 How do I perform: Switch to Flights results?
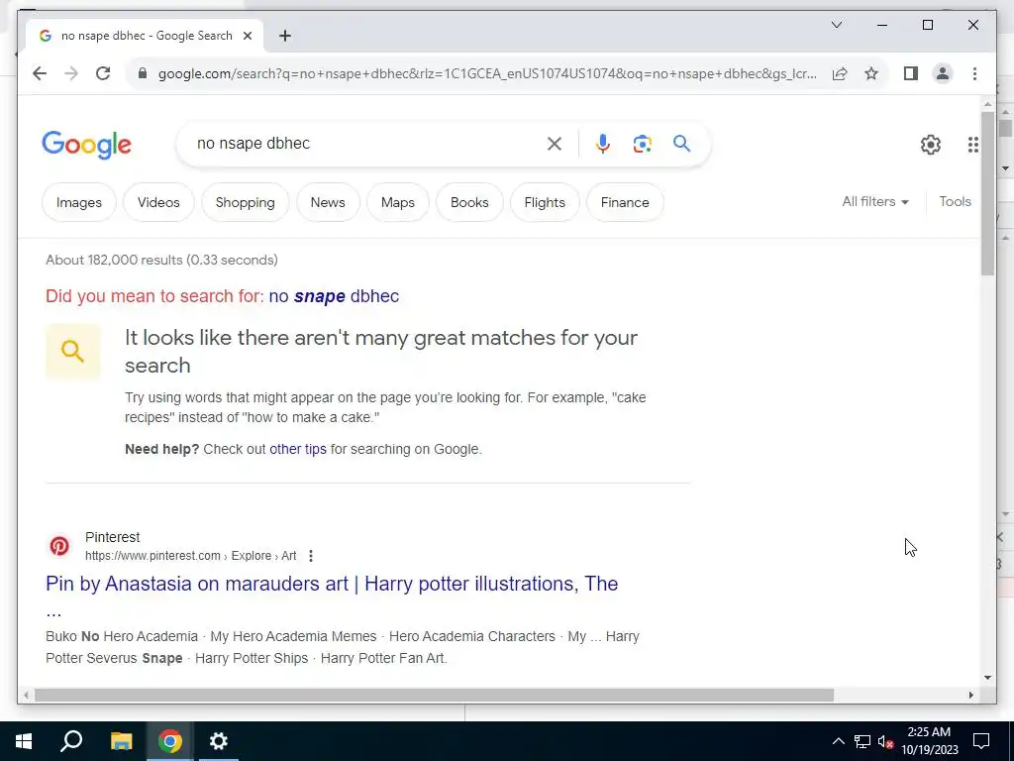tap(545, 202)
